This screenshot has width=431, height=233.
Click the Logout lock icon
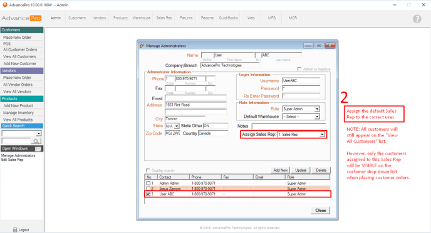tap(15, 230)
